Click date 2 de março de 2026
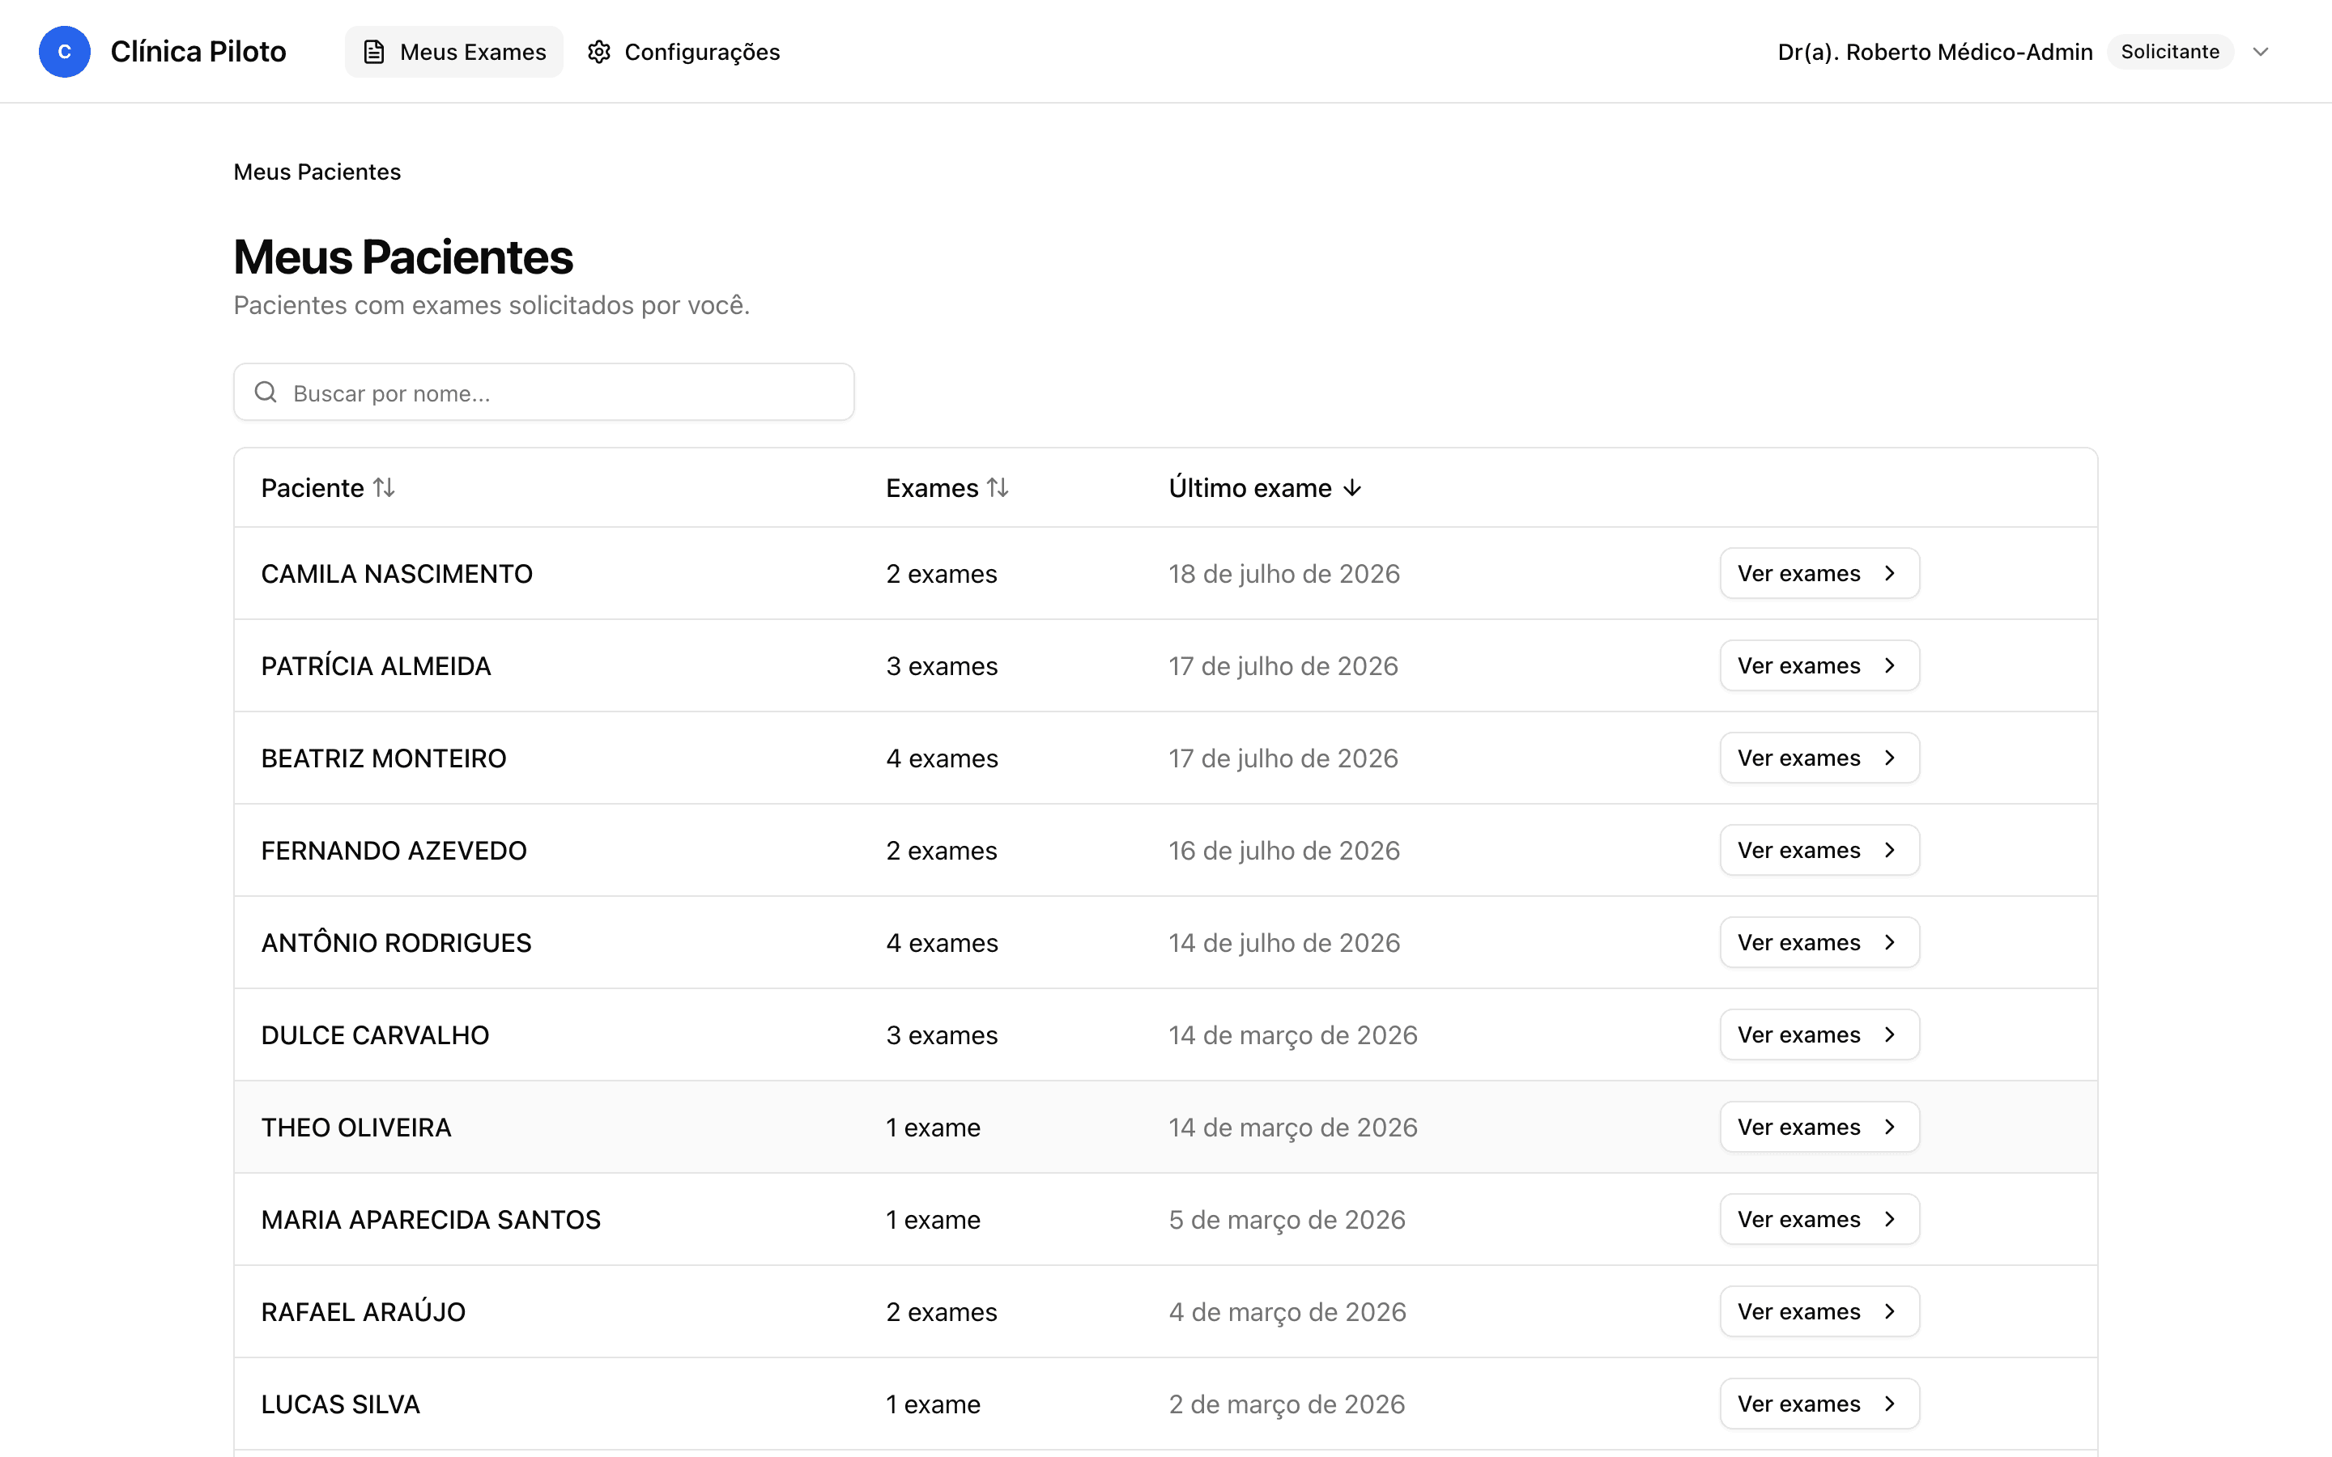Viewport: 2332px width, 1457px height. click(x=1287, y=1404)
